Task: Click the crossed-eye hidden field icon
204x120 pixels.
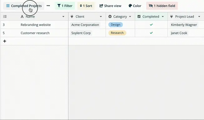Action: [151, 6]
